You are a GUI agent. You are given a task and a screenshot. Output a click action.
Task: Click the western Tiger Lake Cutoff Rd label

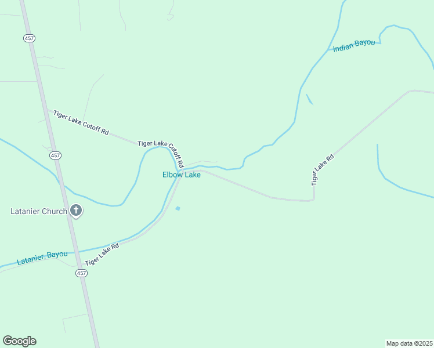(x=81, y=122)
